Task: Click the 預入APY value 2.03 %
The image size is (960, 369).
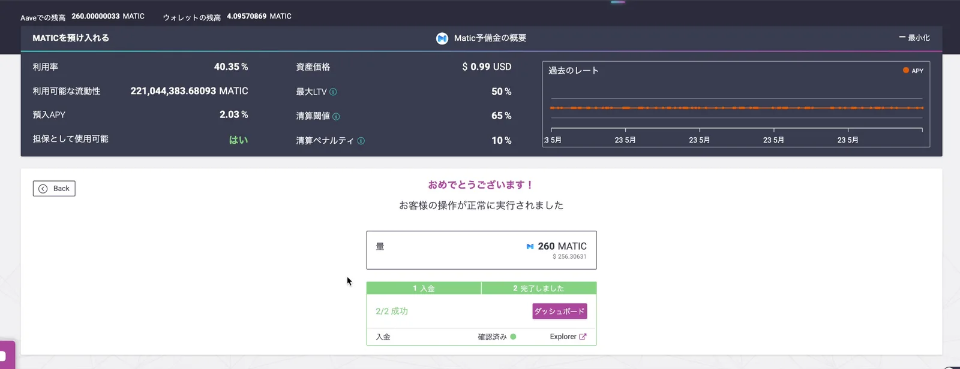Action: (233, 114)
